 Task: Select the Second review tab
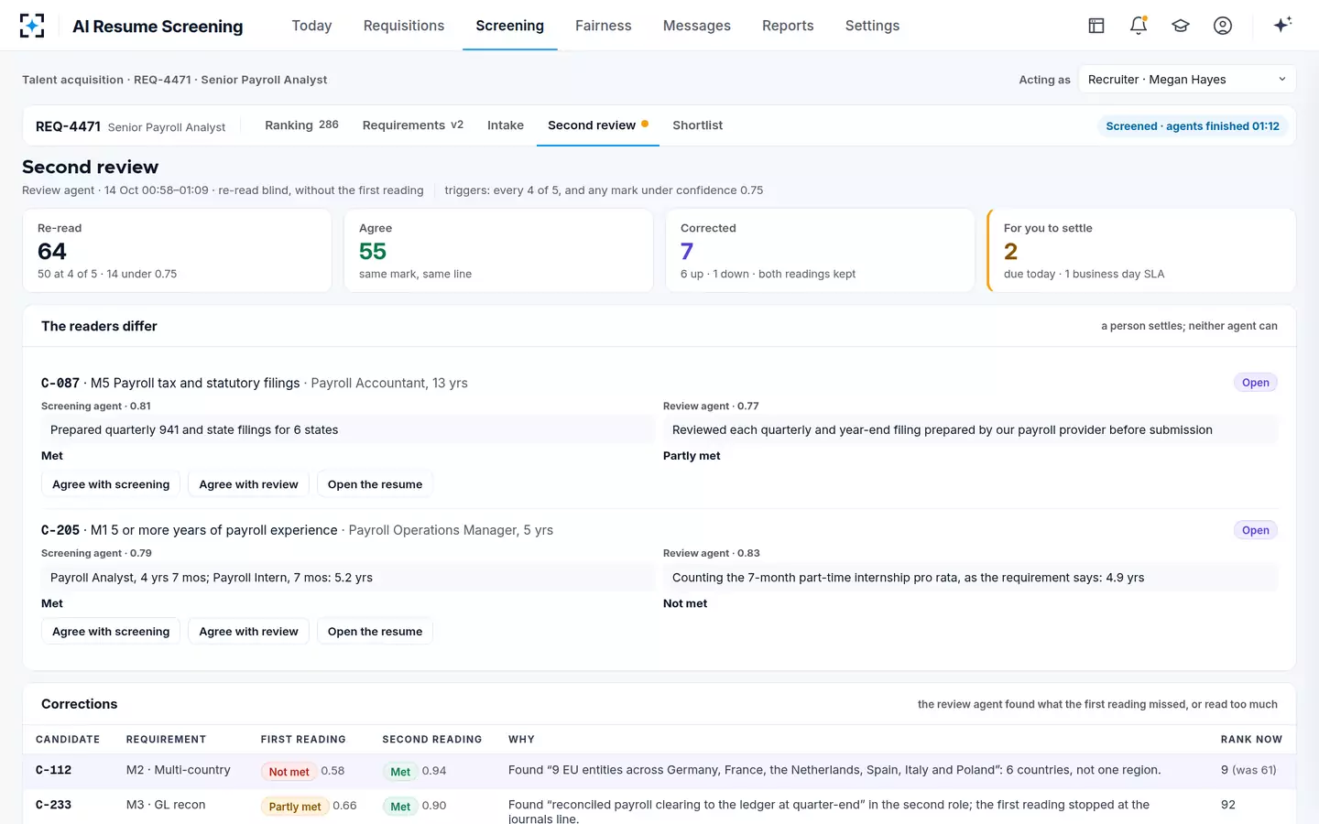(598, 125)
